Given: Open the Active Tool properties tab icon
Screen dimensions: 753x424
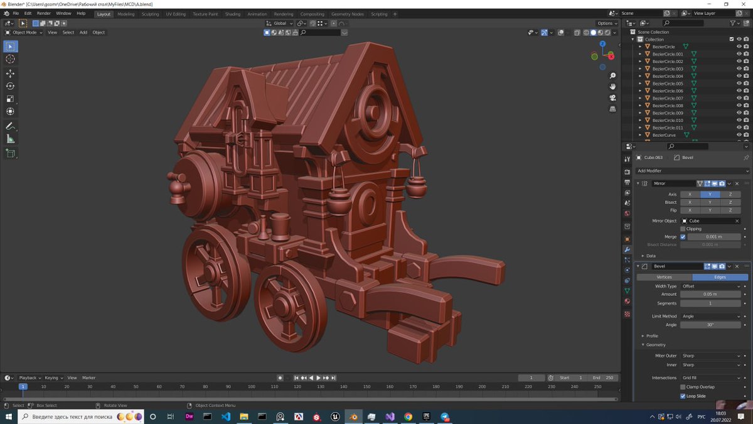Looking at the screenshot, I should pos(627,160).
